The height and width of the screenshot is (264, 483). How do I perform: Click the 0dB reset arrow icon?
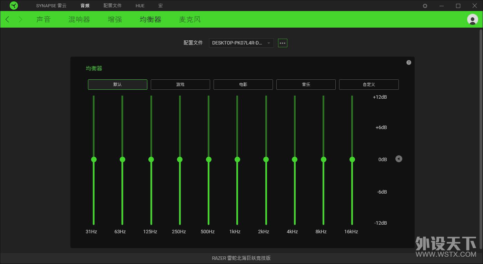pos(399,159)
